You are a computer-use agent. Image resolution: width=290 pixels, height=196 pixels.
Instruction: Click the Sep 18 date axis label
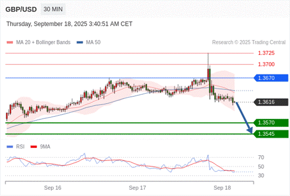click(222, 188)
